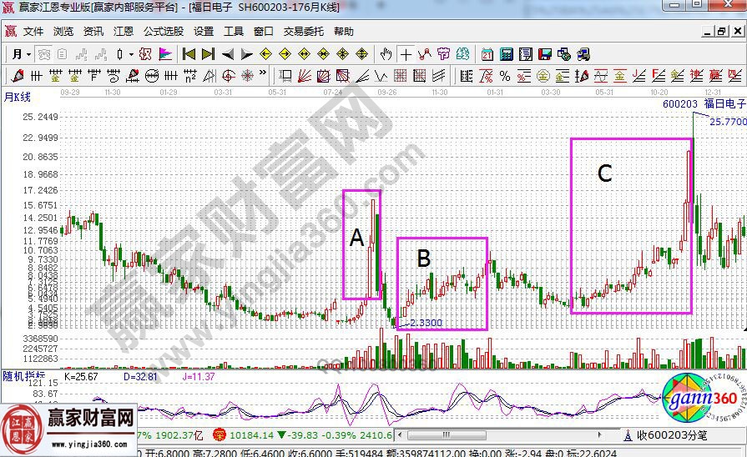Open the 文件 menu
This screenshot has height=457, width=747.
click(33, 32)
